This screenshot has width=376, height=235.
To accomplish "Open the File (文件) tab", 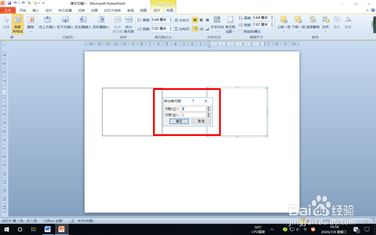I will pyautogui.click(x=8, y=10).
